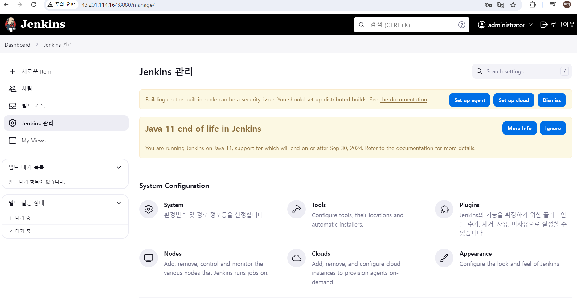Click the Jenkins butler logo icon
577x298 pixels.
(x=11, y=25)
